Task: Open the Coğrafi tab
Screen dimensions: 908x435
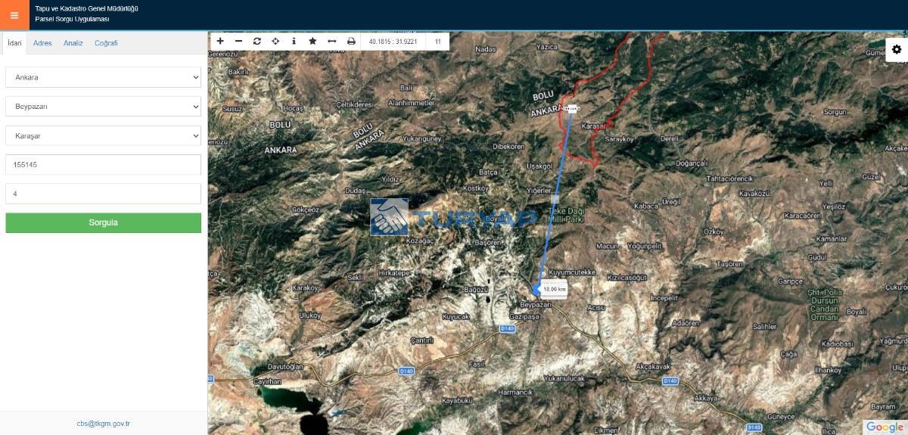Action: 106,43
